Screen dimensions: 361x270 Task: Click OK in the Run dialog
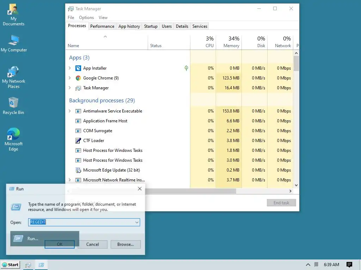coord(59,244)
